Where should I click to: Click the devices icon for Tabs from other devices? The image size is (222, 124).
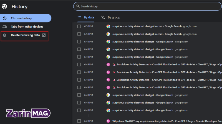click(4, 26)
